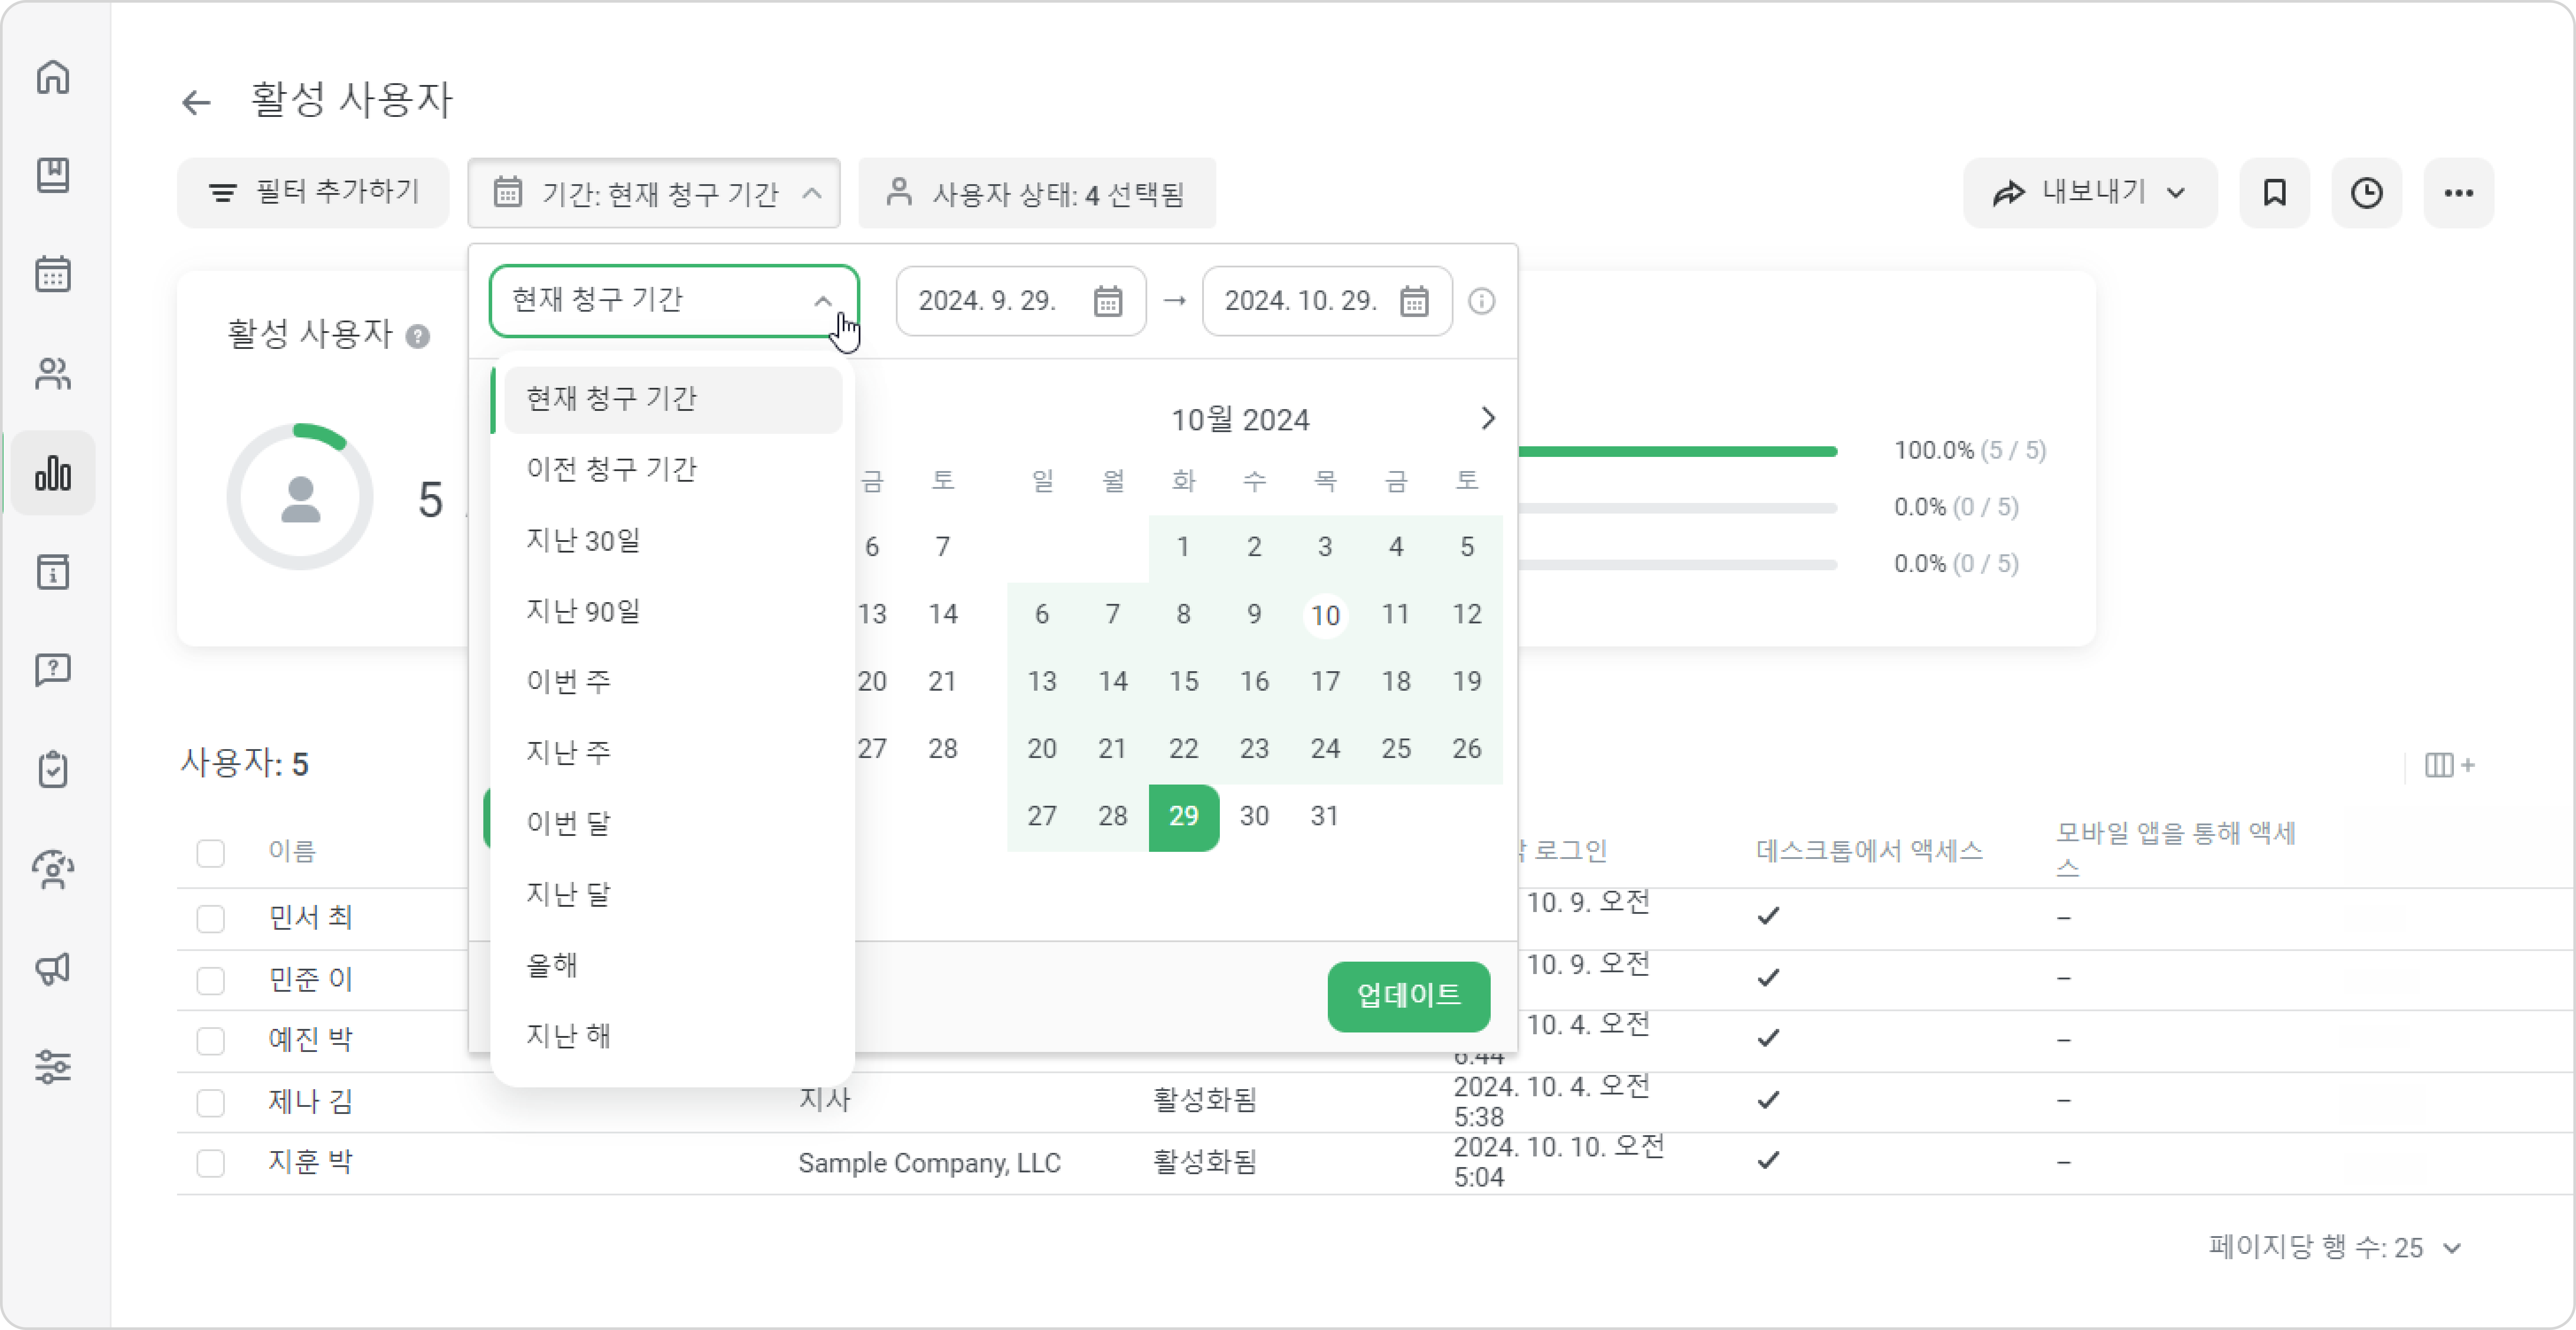Choose 지난 30일 option
Image resolution: width=2576 pixels, height=1330 pixels.
[x=673, y=541]
